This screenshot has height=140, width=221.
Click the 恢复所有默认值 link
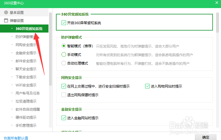click(x=16, y=138)
